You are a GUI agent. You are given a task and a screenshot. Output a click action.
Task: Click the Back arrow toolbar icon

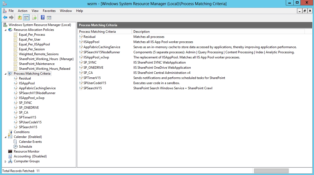point(5,18)
